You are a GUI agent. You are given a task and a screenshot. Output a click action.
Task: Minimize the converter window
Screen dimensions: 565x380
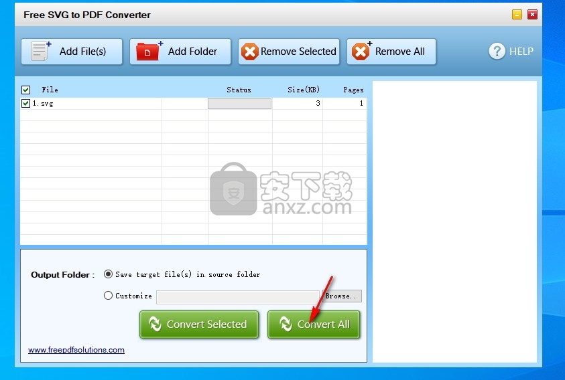(x=517, y=15)
